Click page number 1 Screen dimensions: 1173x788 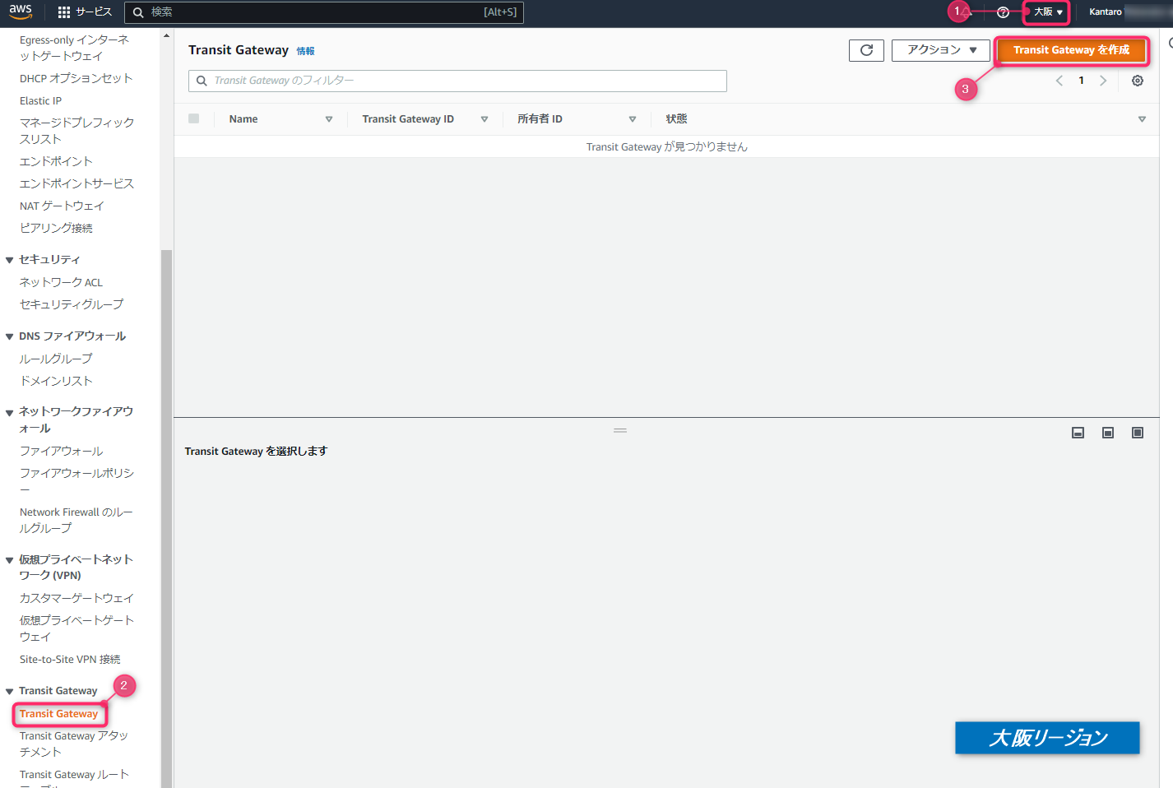pyautogui.click(x=1081, y=81)
